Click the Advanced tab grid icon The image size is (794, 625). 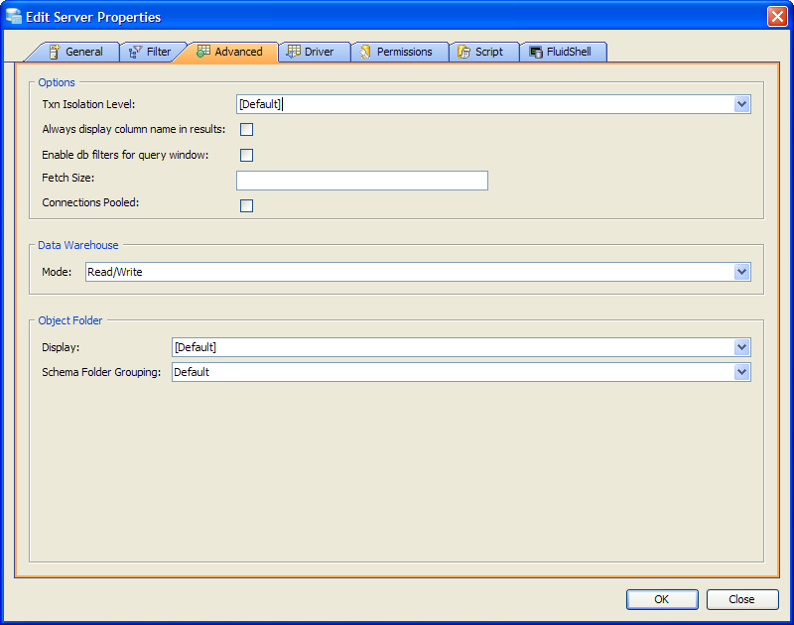point(203,52)
